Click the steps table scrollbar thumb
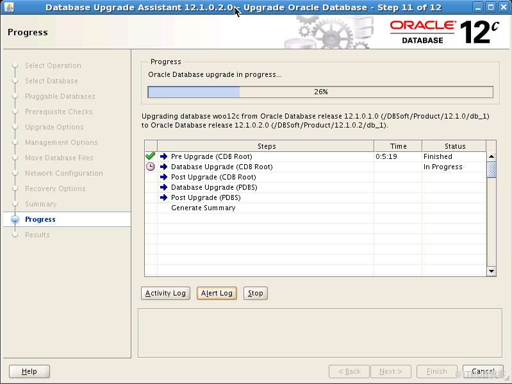 pyautogui.click(x=491, y=170)
